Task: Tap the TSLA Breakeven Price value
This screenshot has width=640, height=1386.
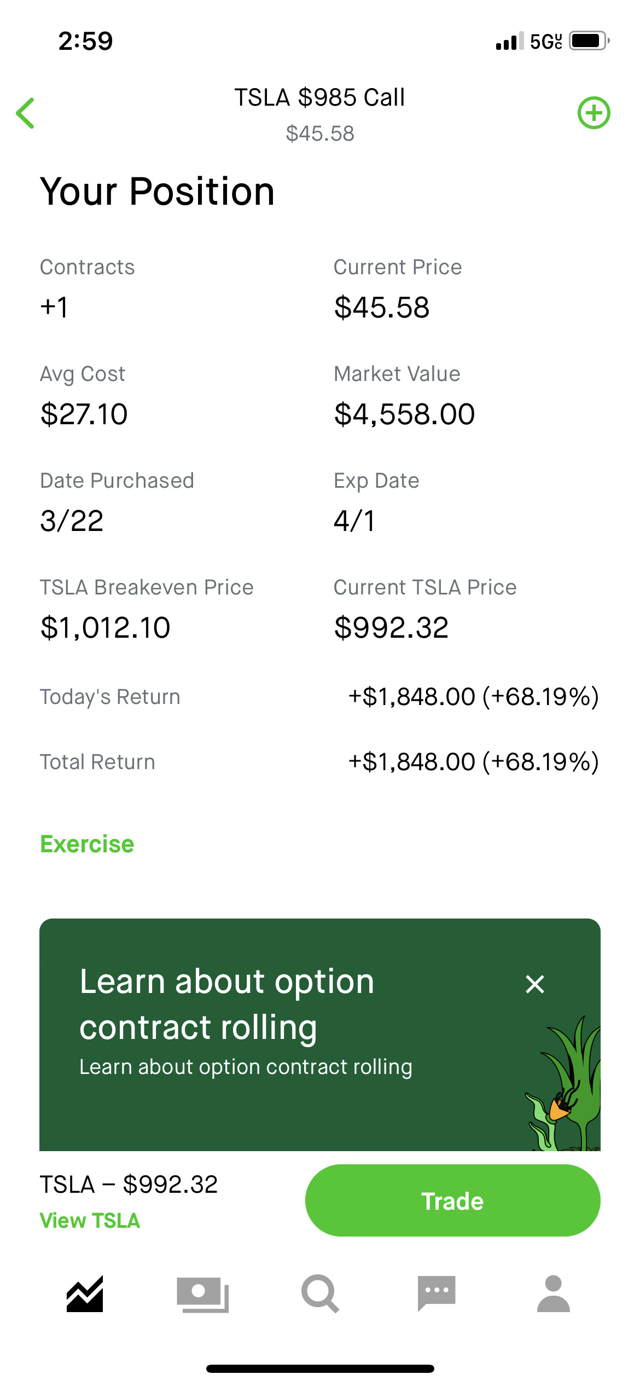Action: point(105,627)
